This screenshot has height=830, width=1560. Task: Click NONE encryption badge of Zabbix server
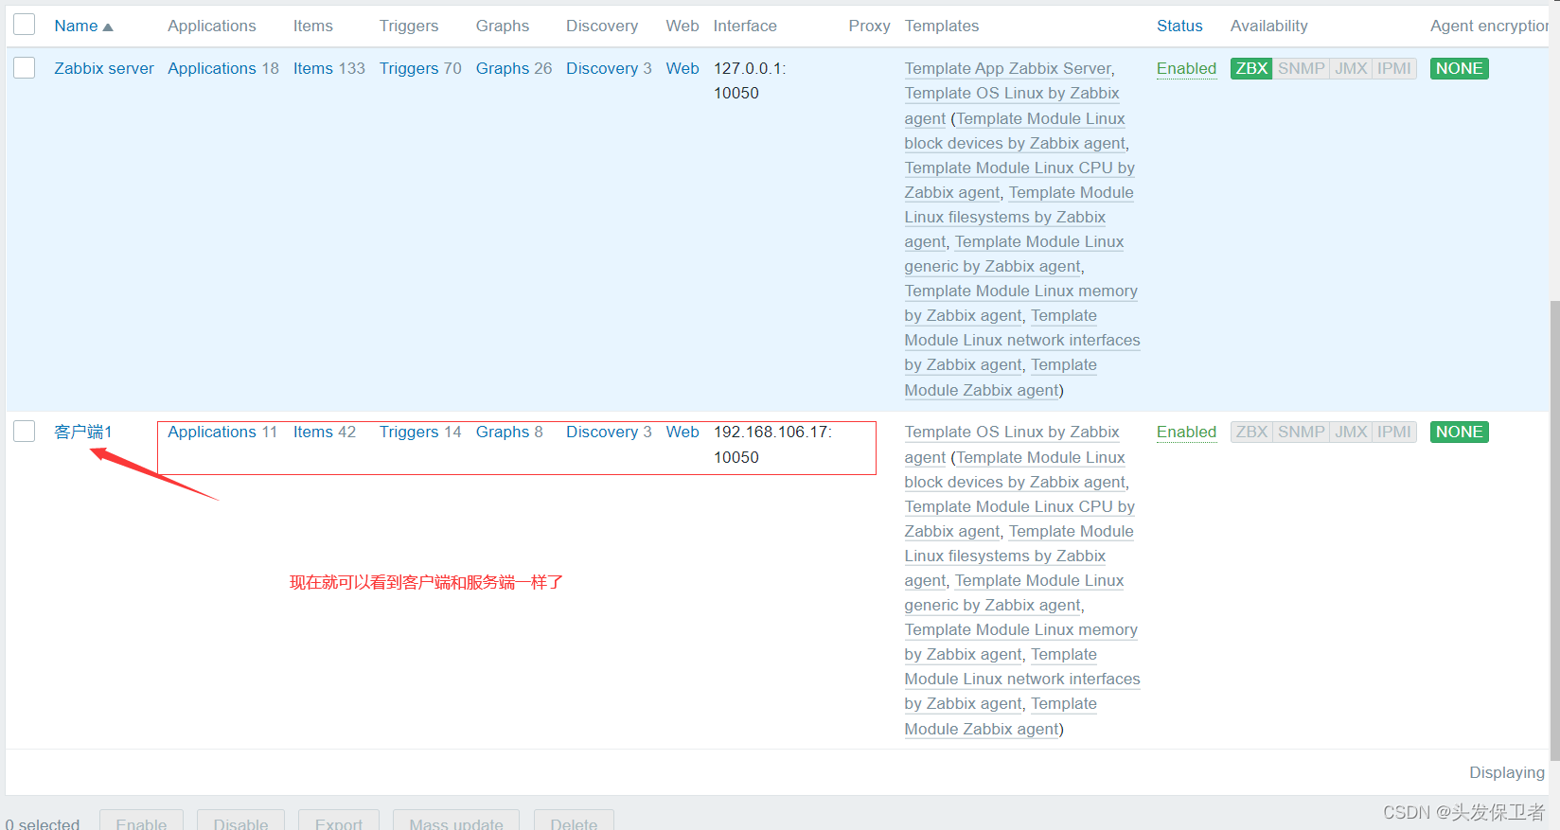[x=1459, y=68]
